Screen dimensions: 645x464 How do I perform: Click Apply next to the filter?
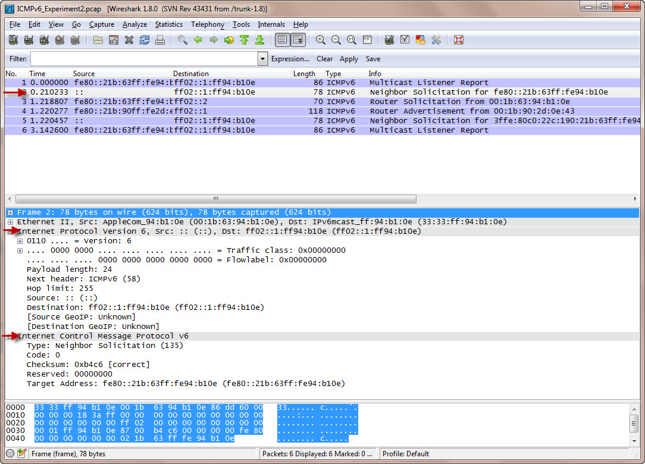(349, 59)
